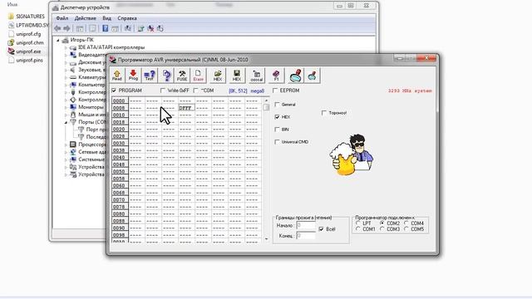
Task: Open a HEX file with the folder icon
Action: [218, 76]
